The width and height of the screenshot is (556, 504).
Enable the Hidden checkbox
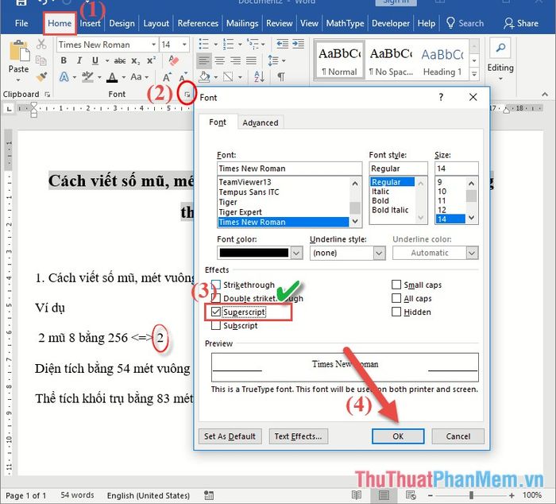pos(396,312)
